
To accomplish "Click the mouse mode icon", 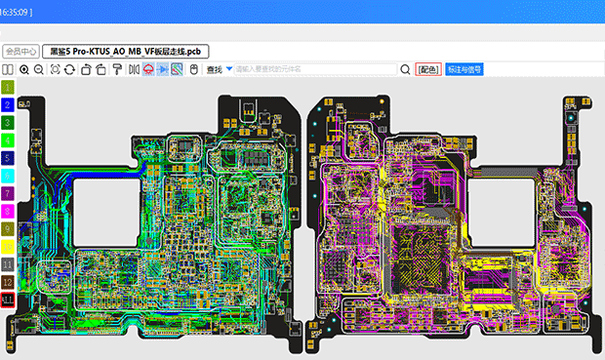I will [194, 70].
